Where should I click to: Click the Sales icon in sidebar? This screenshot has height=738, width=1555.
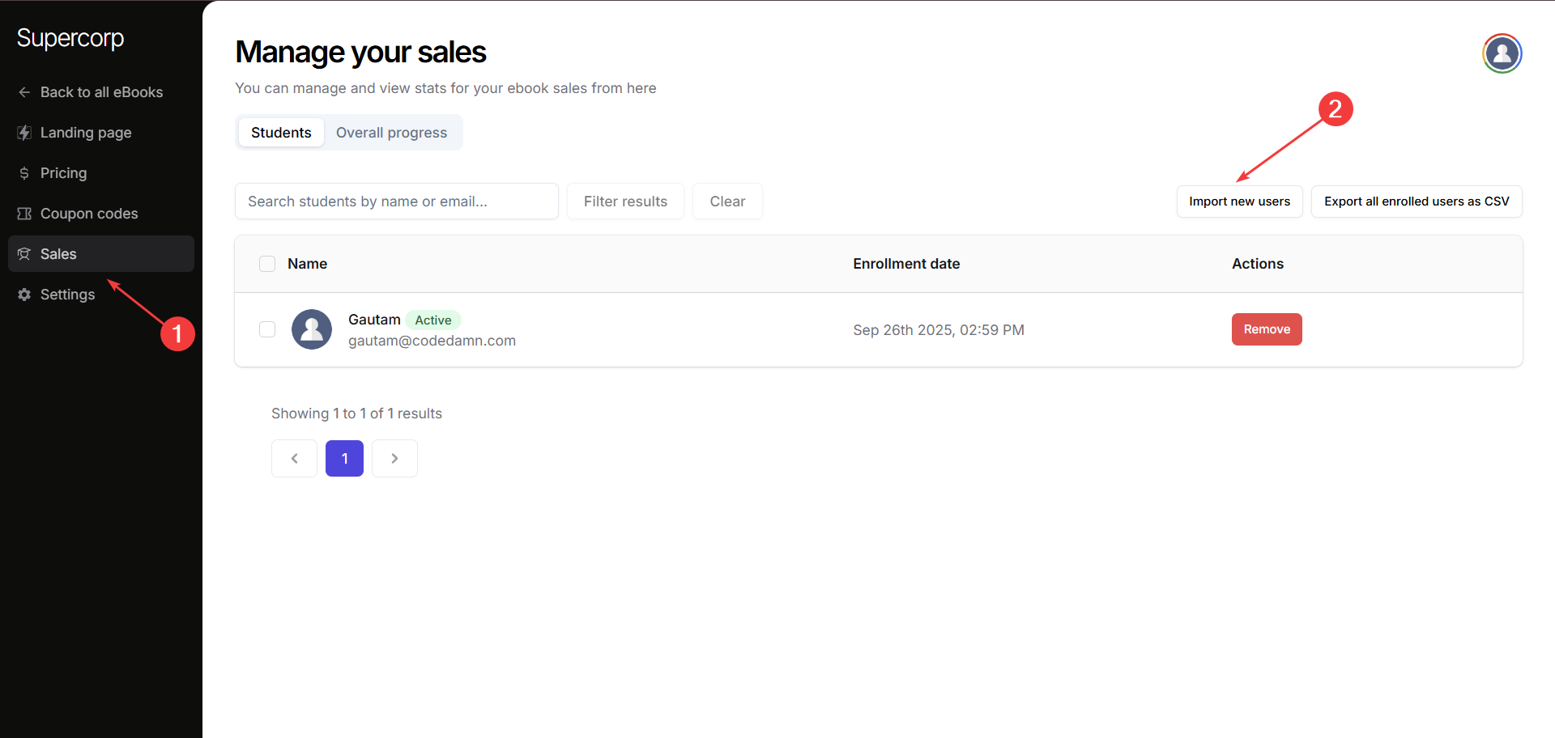pos(24,254)
